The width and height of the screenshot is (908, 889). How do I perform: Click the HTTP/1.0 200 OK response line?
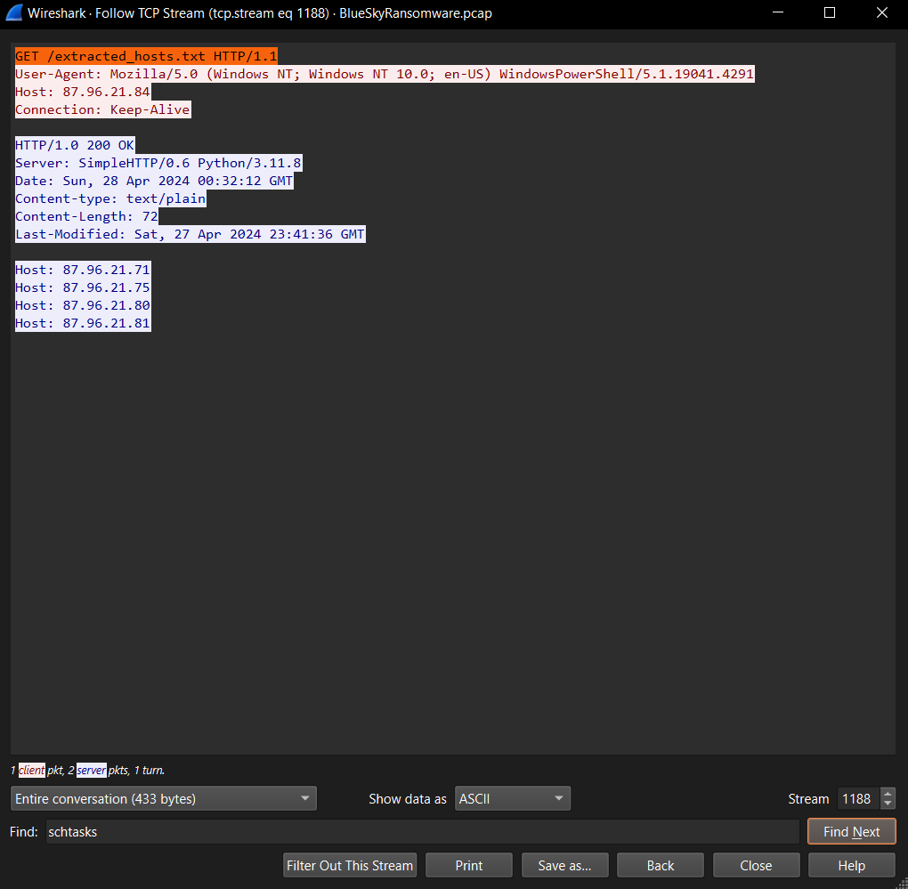pos(75,145)
